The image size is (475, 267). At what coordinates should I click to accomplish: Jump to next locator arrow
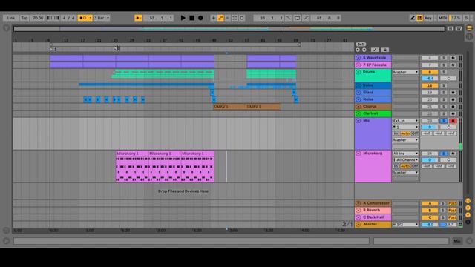pyautogui.click(x=364, y=50)
